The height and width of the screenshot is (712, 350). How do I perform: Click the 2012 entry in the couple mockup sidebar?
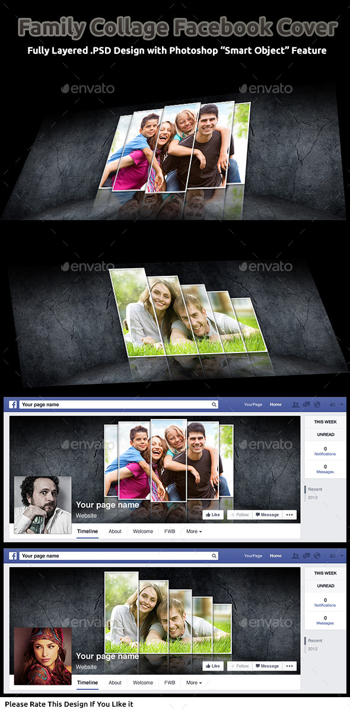coord(313,649)
